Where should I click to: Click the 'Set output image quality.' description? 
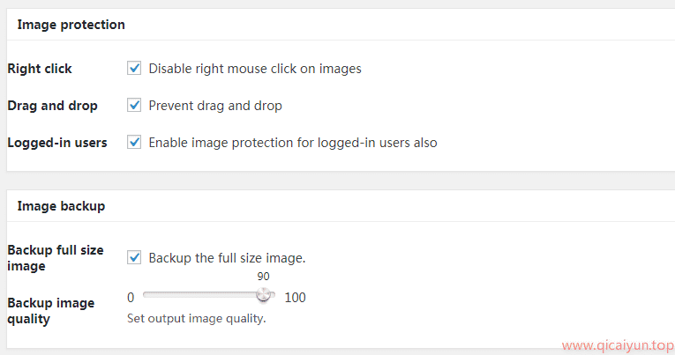197,318
